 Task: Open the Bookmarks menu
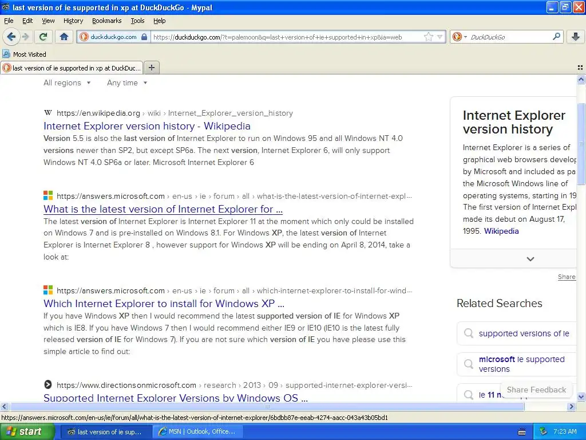(x=106, y=21)
